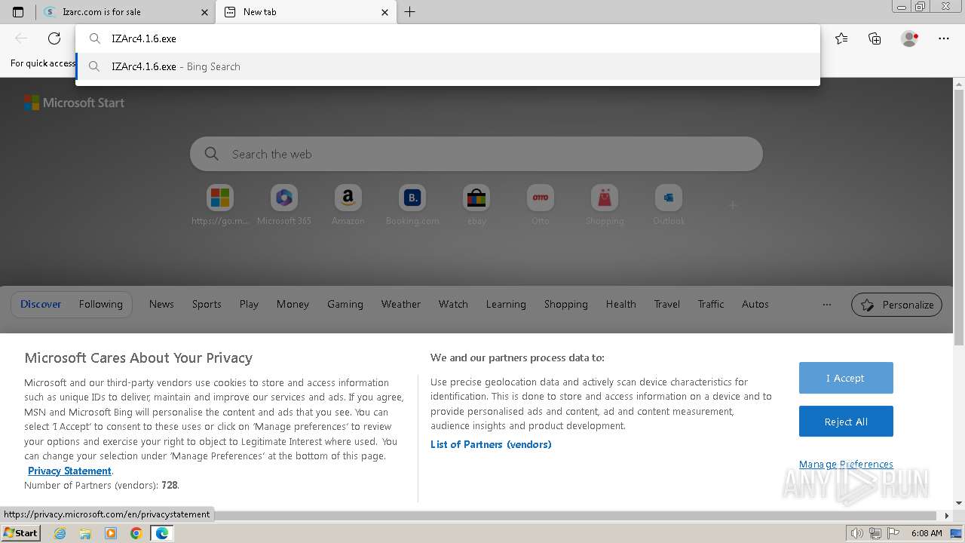This screenshot has width=965, height=543.
Task: Click the vertical scrollbar down arrow
Action: click(959, 503)
